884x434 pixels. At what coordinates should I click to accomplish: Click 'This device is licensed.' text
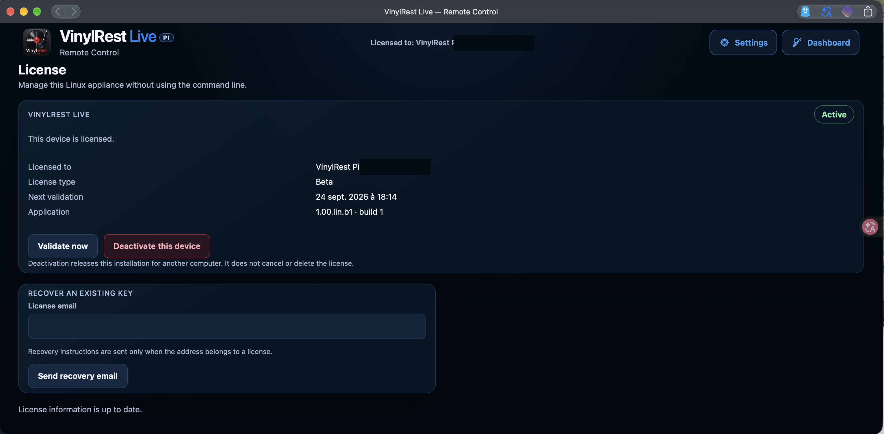71,139
